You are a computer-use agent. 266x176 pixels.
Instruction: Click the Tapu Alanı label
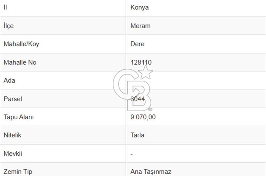(19, 117)
